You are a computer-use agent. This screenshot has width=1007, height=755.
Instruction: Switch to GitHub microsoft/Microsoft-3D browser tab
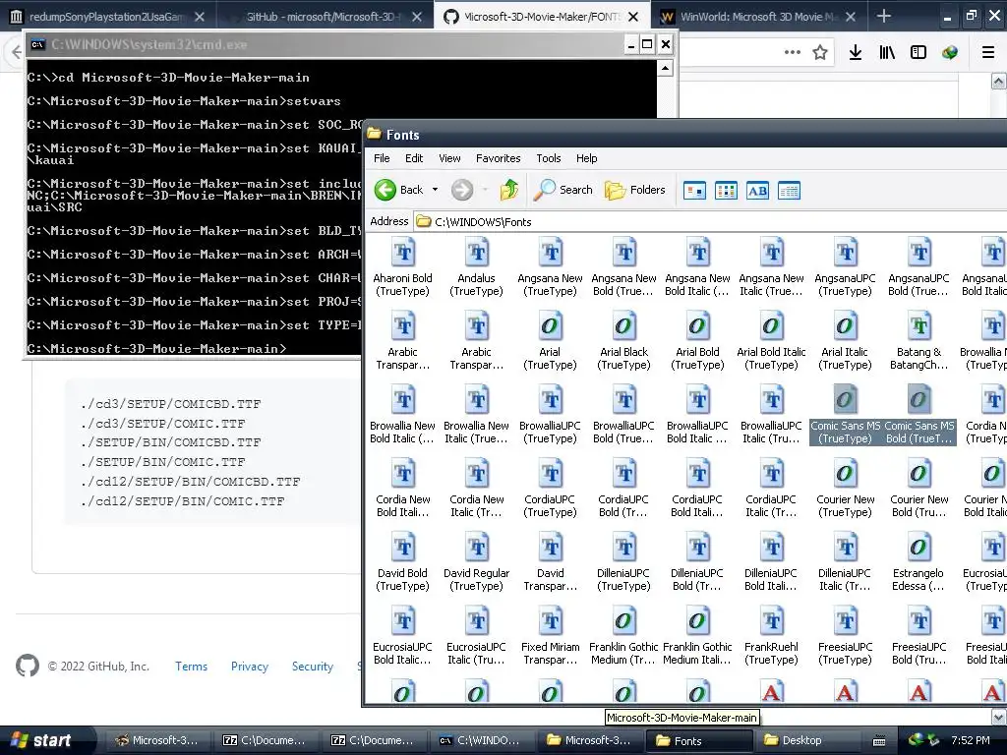tap(324, 16)
